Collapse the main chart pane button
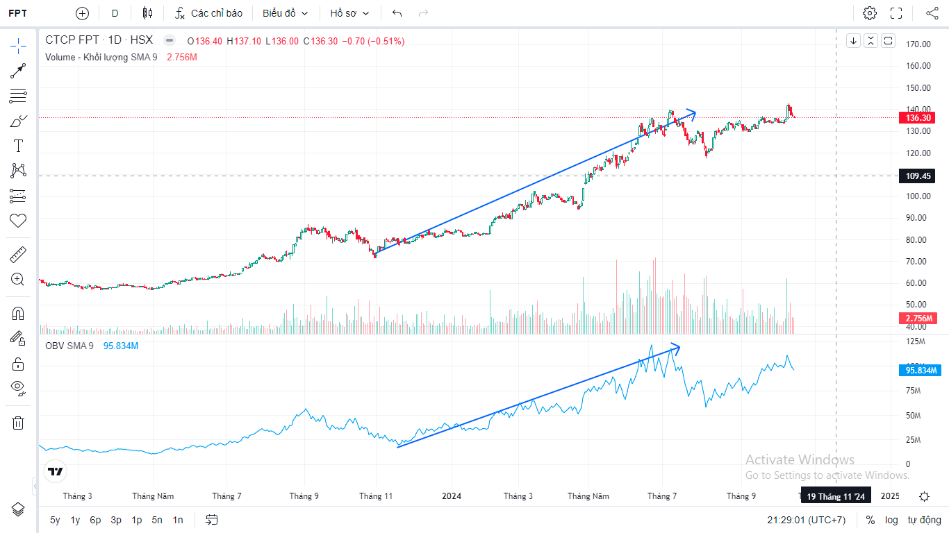 [x=870, y=41]
